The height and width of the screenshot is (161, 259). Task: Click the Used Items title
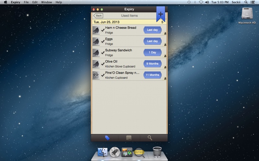click(129, 15)
